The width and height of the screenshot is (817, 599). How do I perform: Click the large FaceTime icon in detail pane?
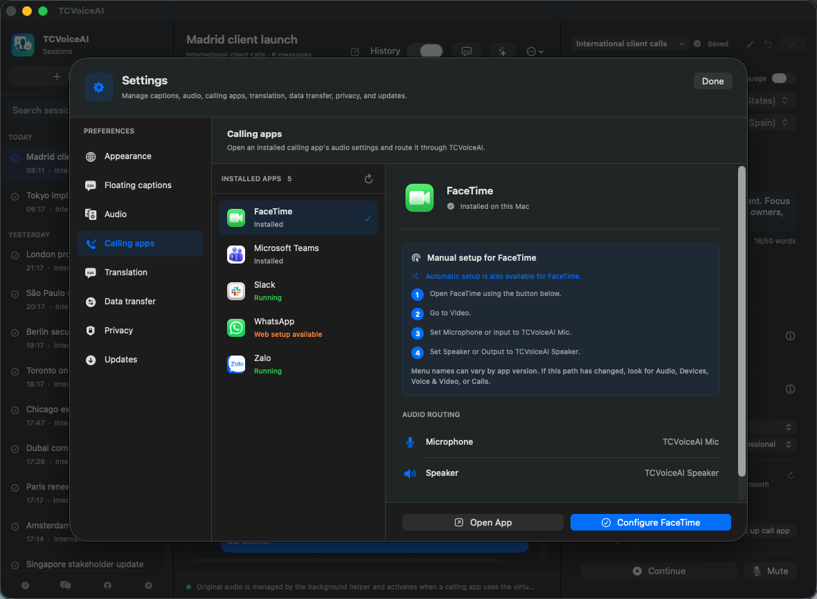[x=420, y=198]
